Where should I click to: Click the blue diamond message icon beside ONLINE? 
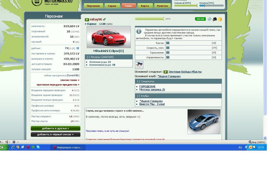[x=209, y=19]
